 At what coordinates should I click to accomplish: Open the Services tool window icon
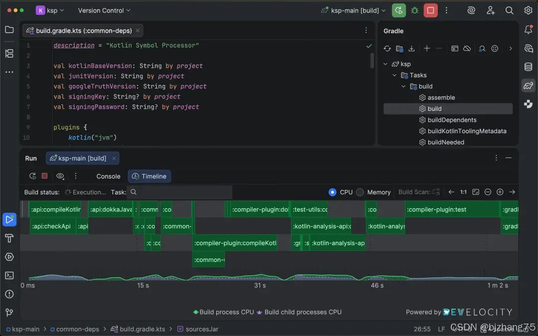[9, 257]
